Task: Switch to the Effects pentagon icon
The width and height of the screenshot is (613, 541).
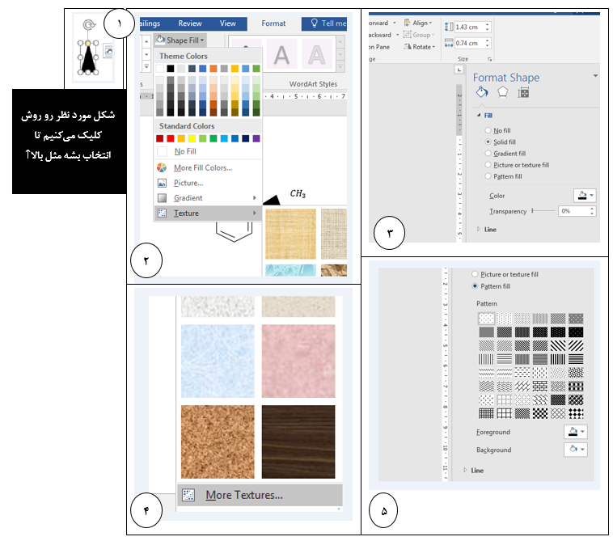Action: click(502, 92)
